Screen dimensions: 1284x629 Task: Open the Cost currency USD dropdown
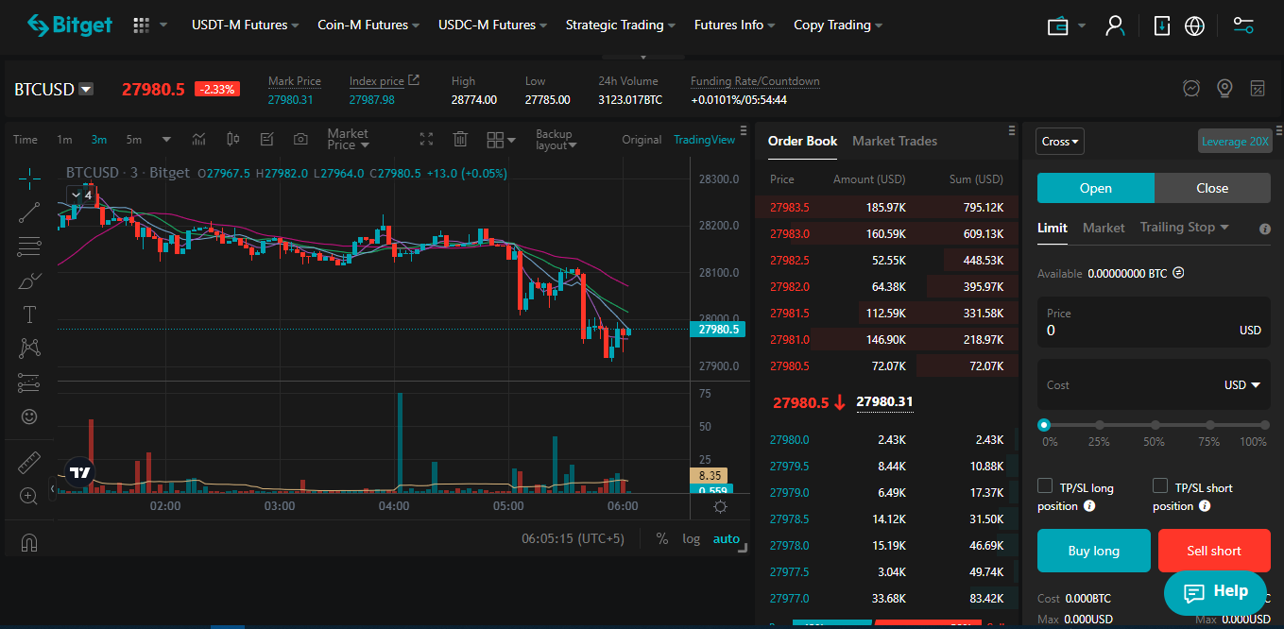[x=1242, y=385]
